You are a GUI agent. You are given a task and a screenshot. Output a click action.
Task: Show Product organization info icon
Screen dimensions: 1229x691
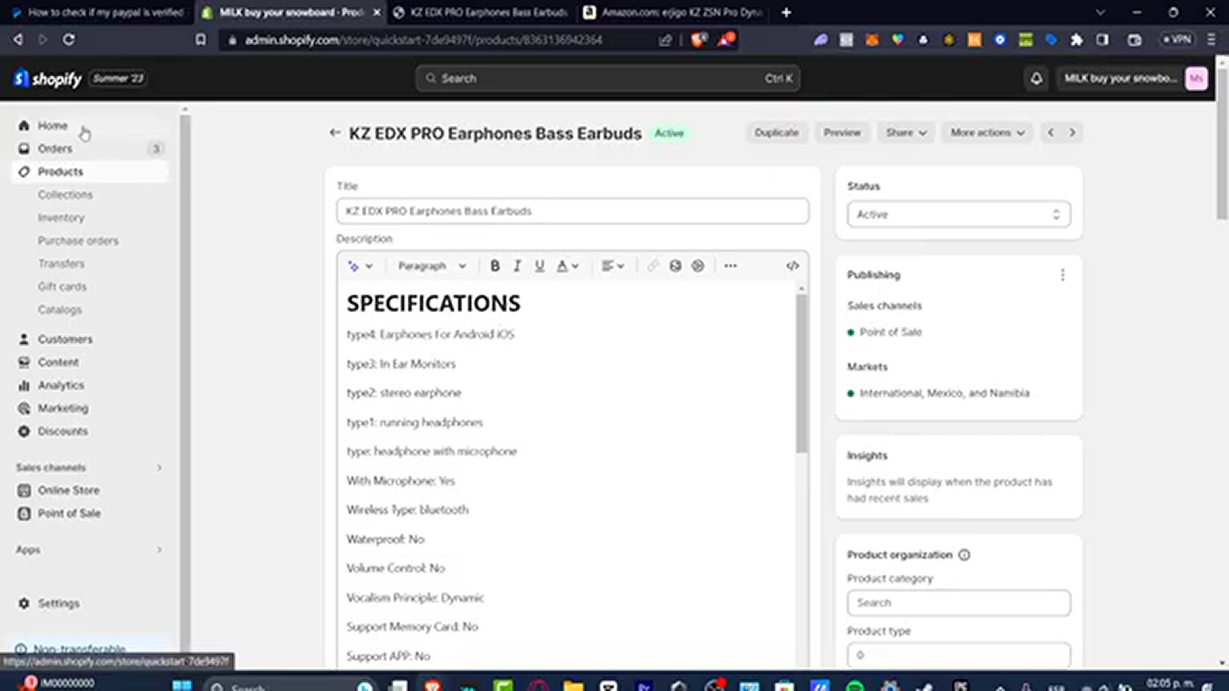tap(964, 555)
